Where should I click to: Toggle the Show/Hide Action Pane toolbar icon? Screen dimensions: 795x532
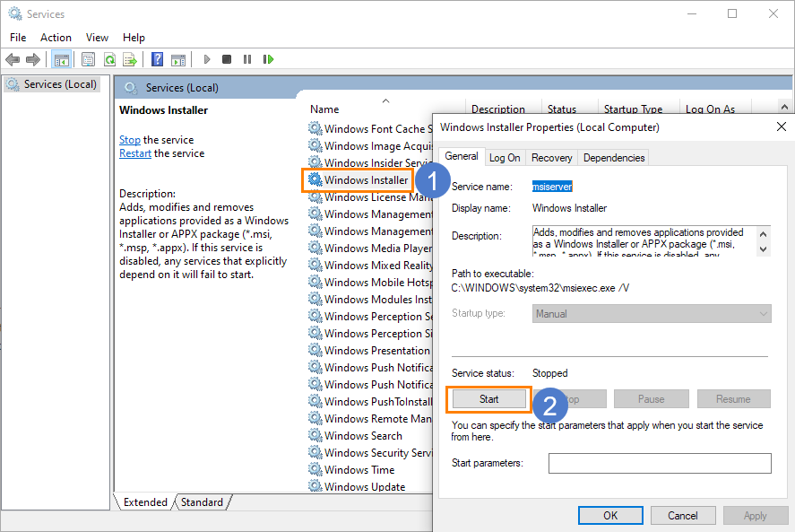coord(178,60)
